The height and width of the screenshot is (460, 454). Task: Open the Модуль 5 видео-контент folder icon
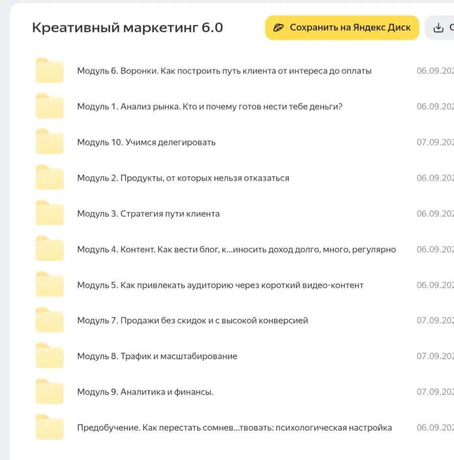click(x=50, y=285)
